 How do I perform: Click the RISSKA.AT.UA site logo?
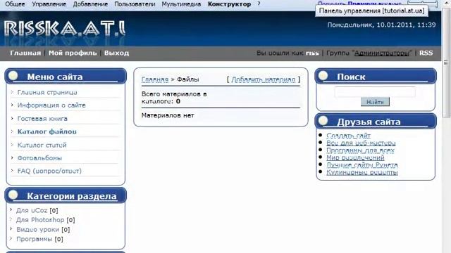(x=65, y=29)
